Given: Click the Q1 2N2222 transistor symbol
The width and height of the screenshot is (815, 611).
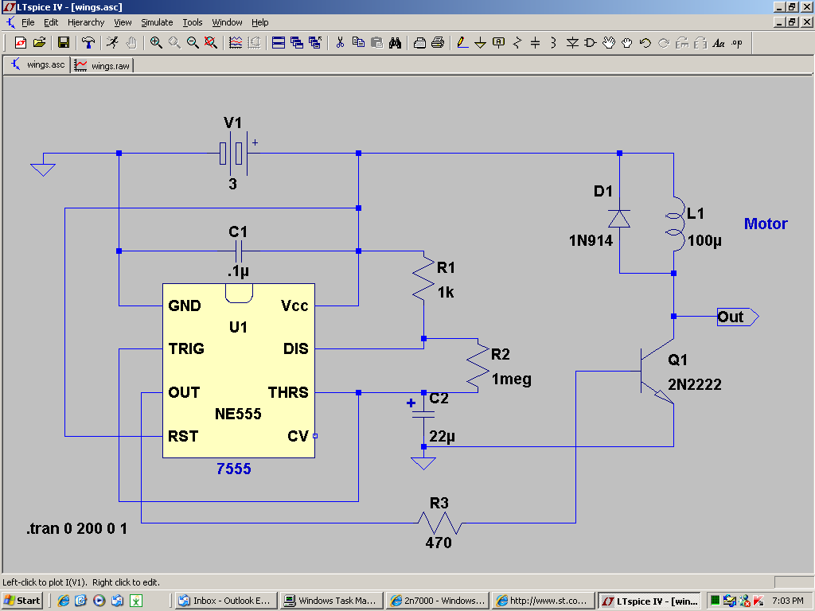Looking at the screenshot, I should click(657, 371).
